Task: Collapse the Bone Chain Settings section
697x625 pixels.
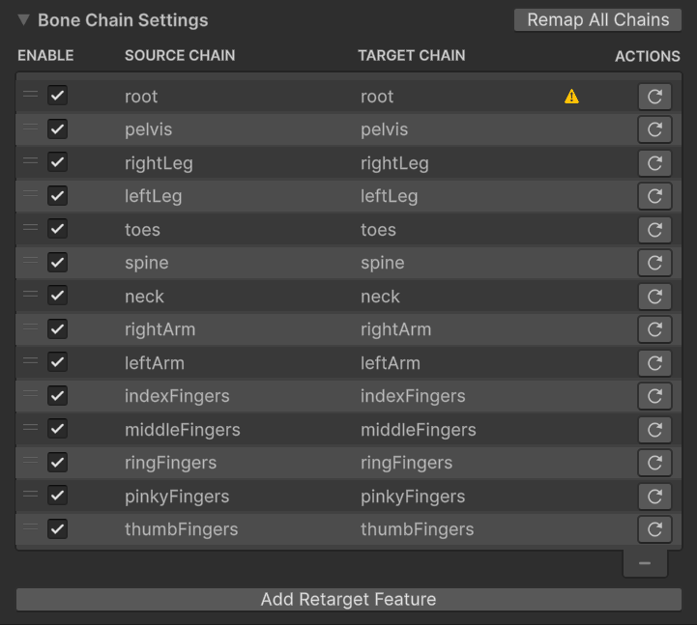Action: pos(23,20)
